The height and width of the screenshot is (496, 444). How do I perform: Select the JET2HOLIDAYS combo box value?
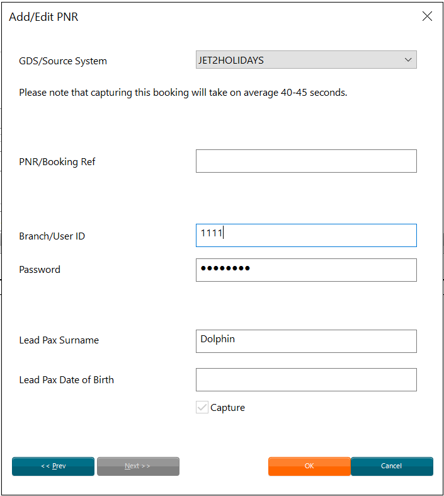tap(306, 60)
